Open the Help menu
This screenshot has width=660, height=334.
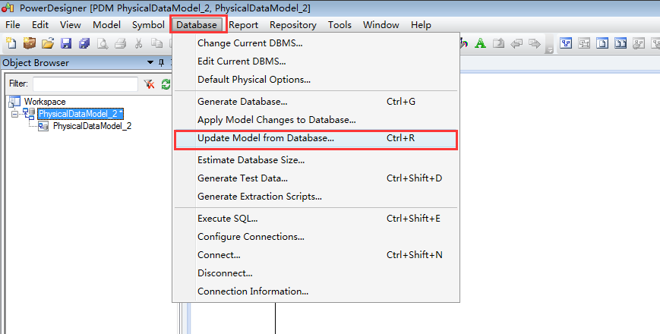421,25
